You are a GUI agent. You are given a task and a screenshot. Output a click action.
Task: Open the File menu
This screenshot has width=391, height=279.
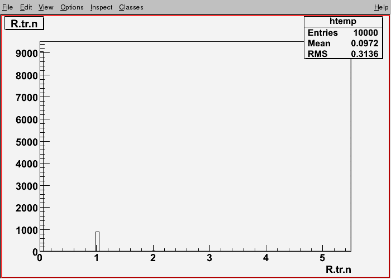7,7
